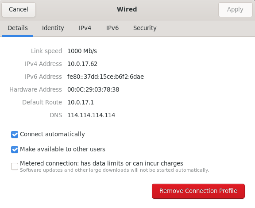The width and height of the screenshot is (255, 208).
Task: Switch to the IPv4 tab
Action: tap(85, 28)
